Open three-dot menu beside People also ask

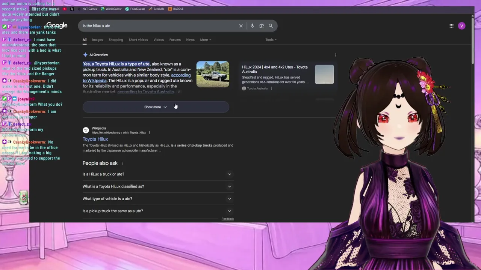122,163
